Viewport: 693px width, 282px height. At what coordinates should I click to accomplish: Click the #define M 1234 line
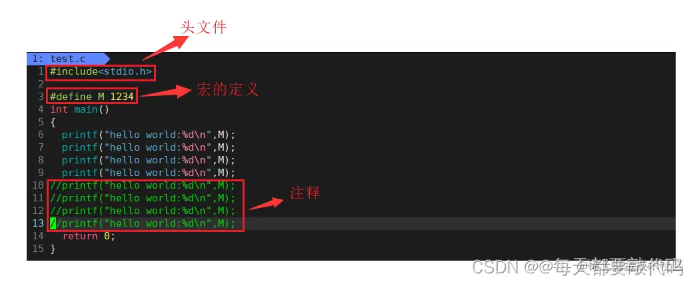click(92, 97)
